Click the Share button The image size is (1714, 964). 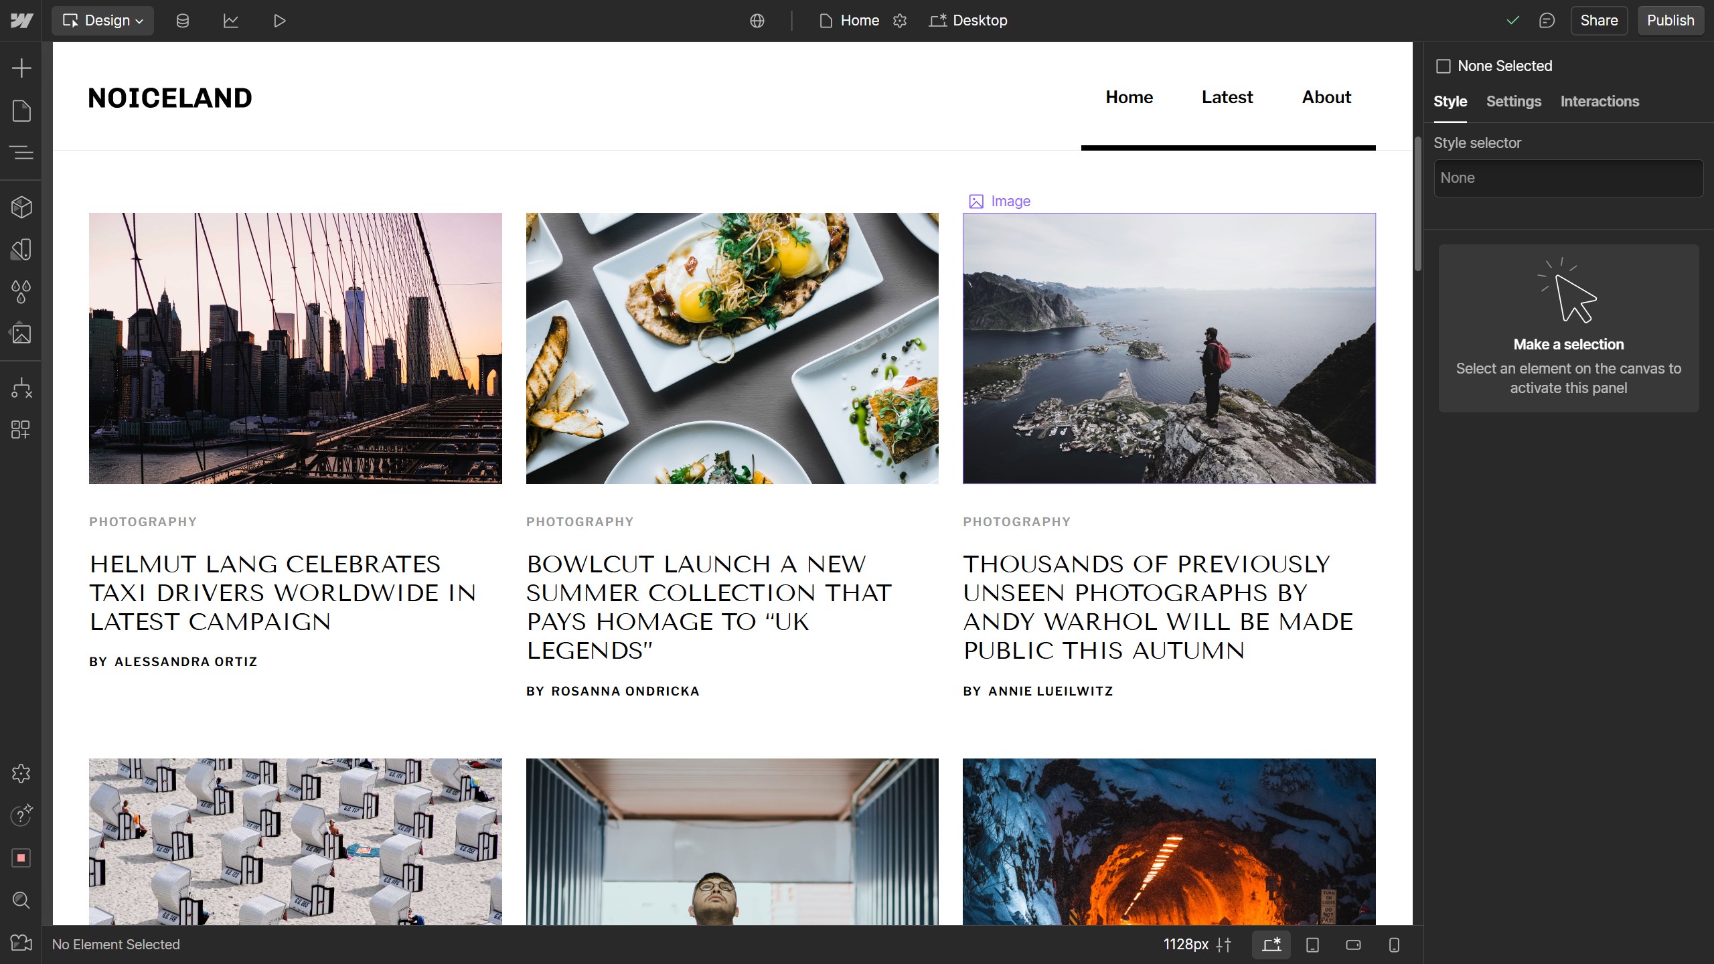[1599, 21]
